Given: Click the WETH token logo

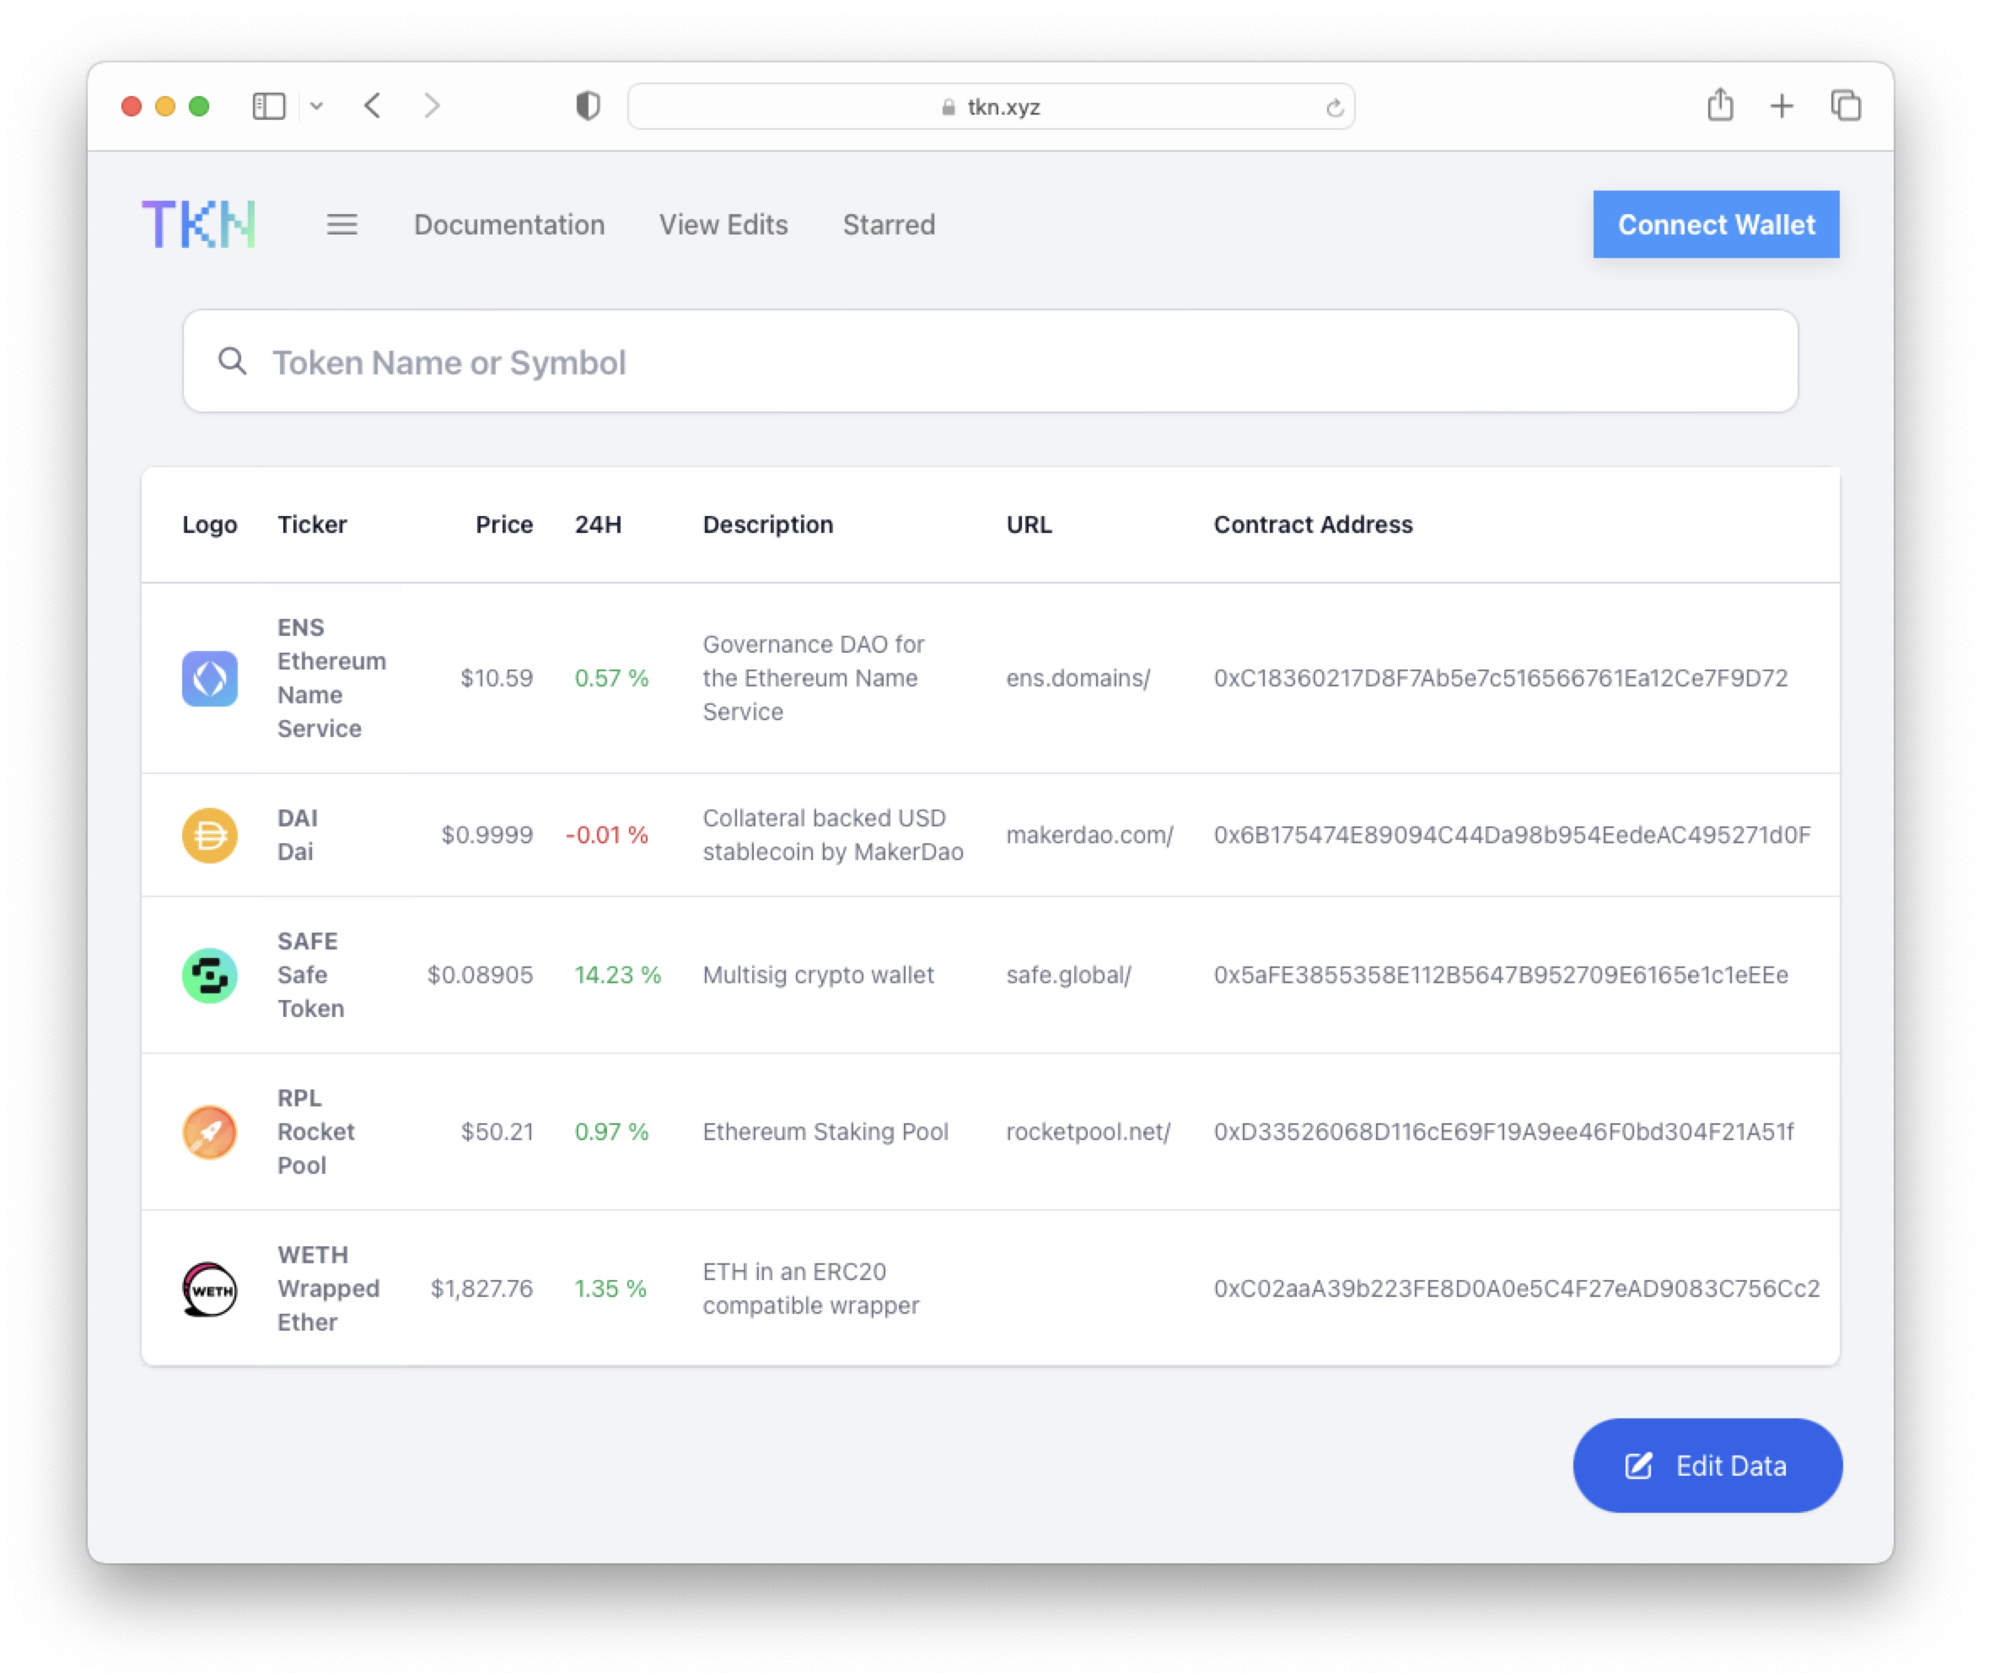Looking at the screenshot, I should 209,1290.
